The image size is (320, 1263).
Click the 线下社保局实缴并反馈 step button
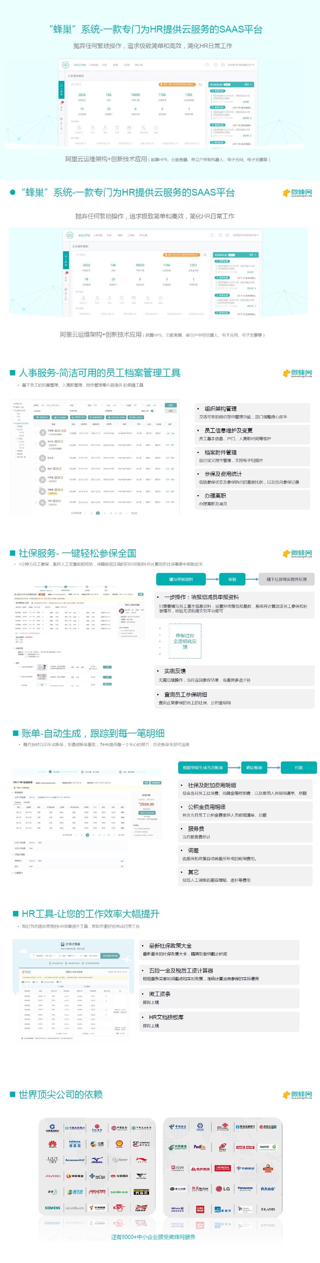(x=286, y=579)
